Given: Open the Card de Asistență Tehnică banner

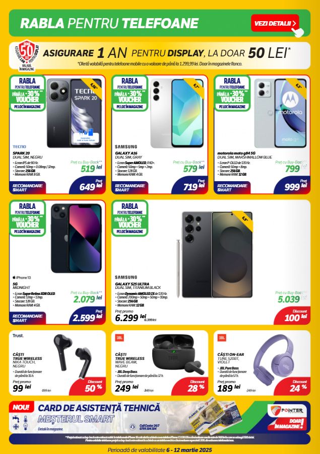Looking at the screenshot, I should pyautogui.click(x=160, y=417).
